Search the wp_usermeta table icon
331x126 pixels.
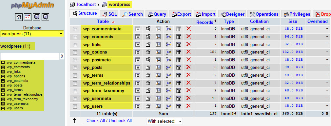158,98
